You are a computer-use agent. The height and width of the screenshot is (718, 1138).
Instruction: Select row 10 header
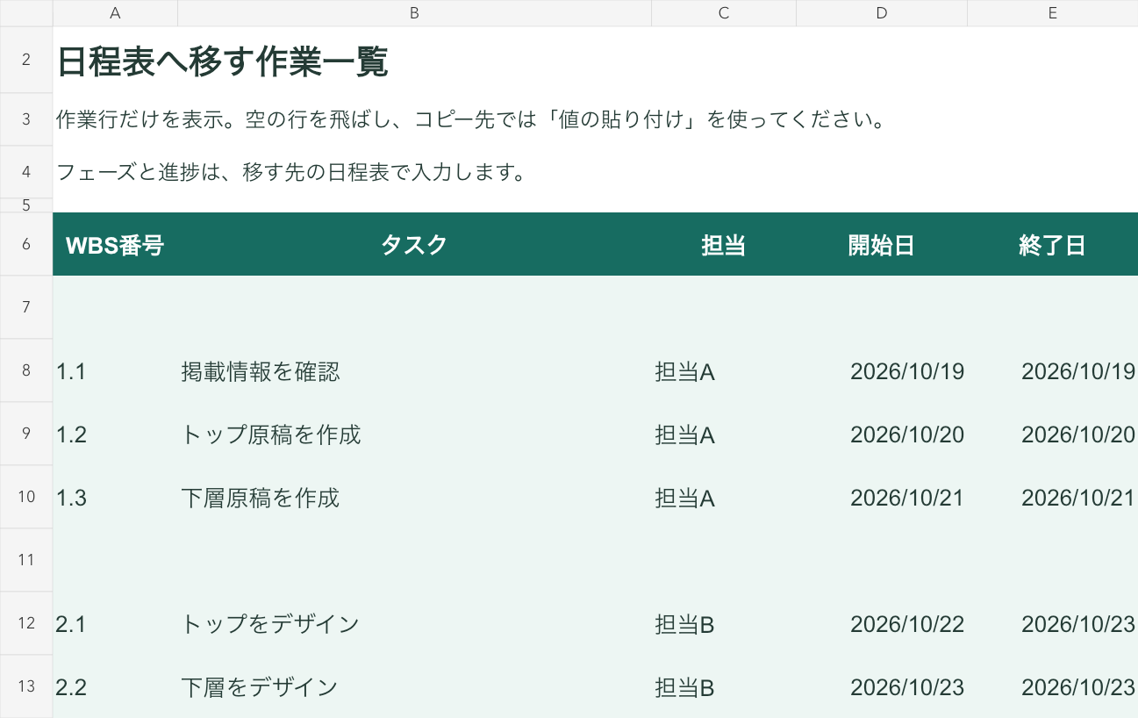[x=26, y=497]
